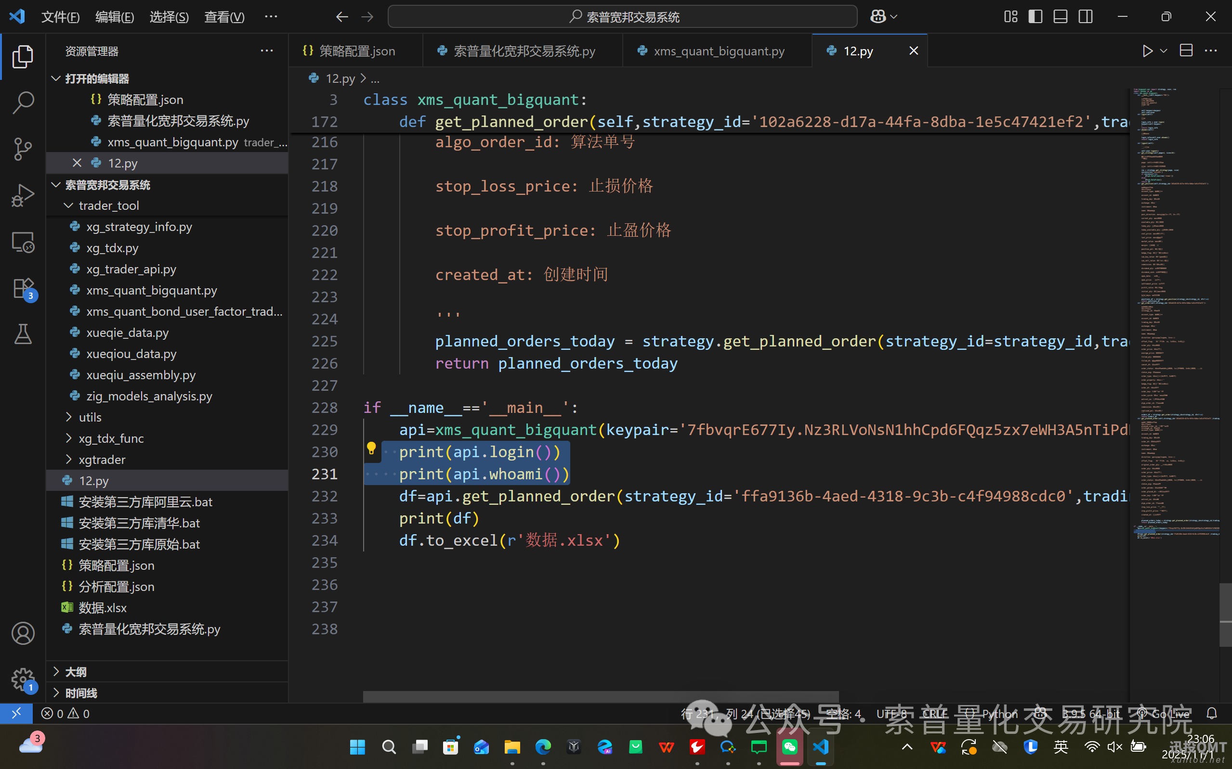Click the split editor icon

point(1186,51)
